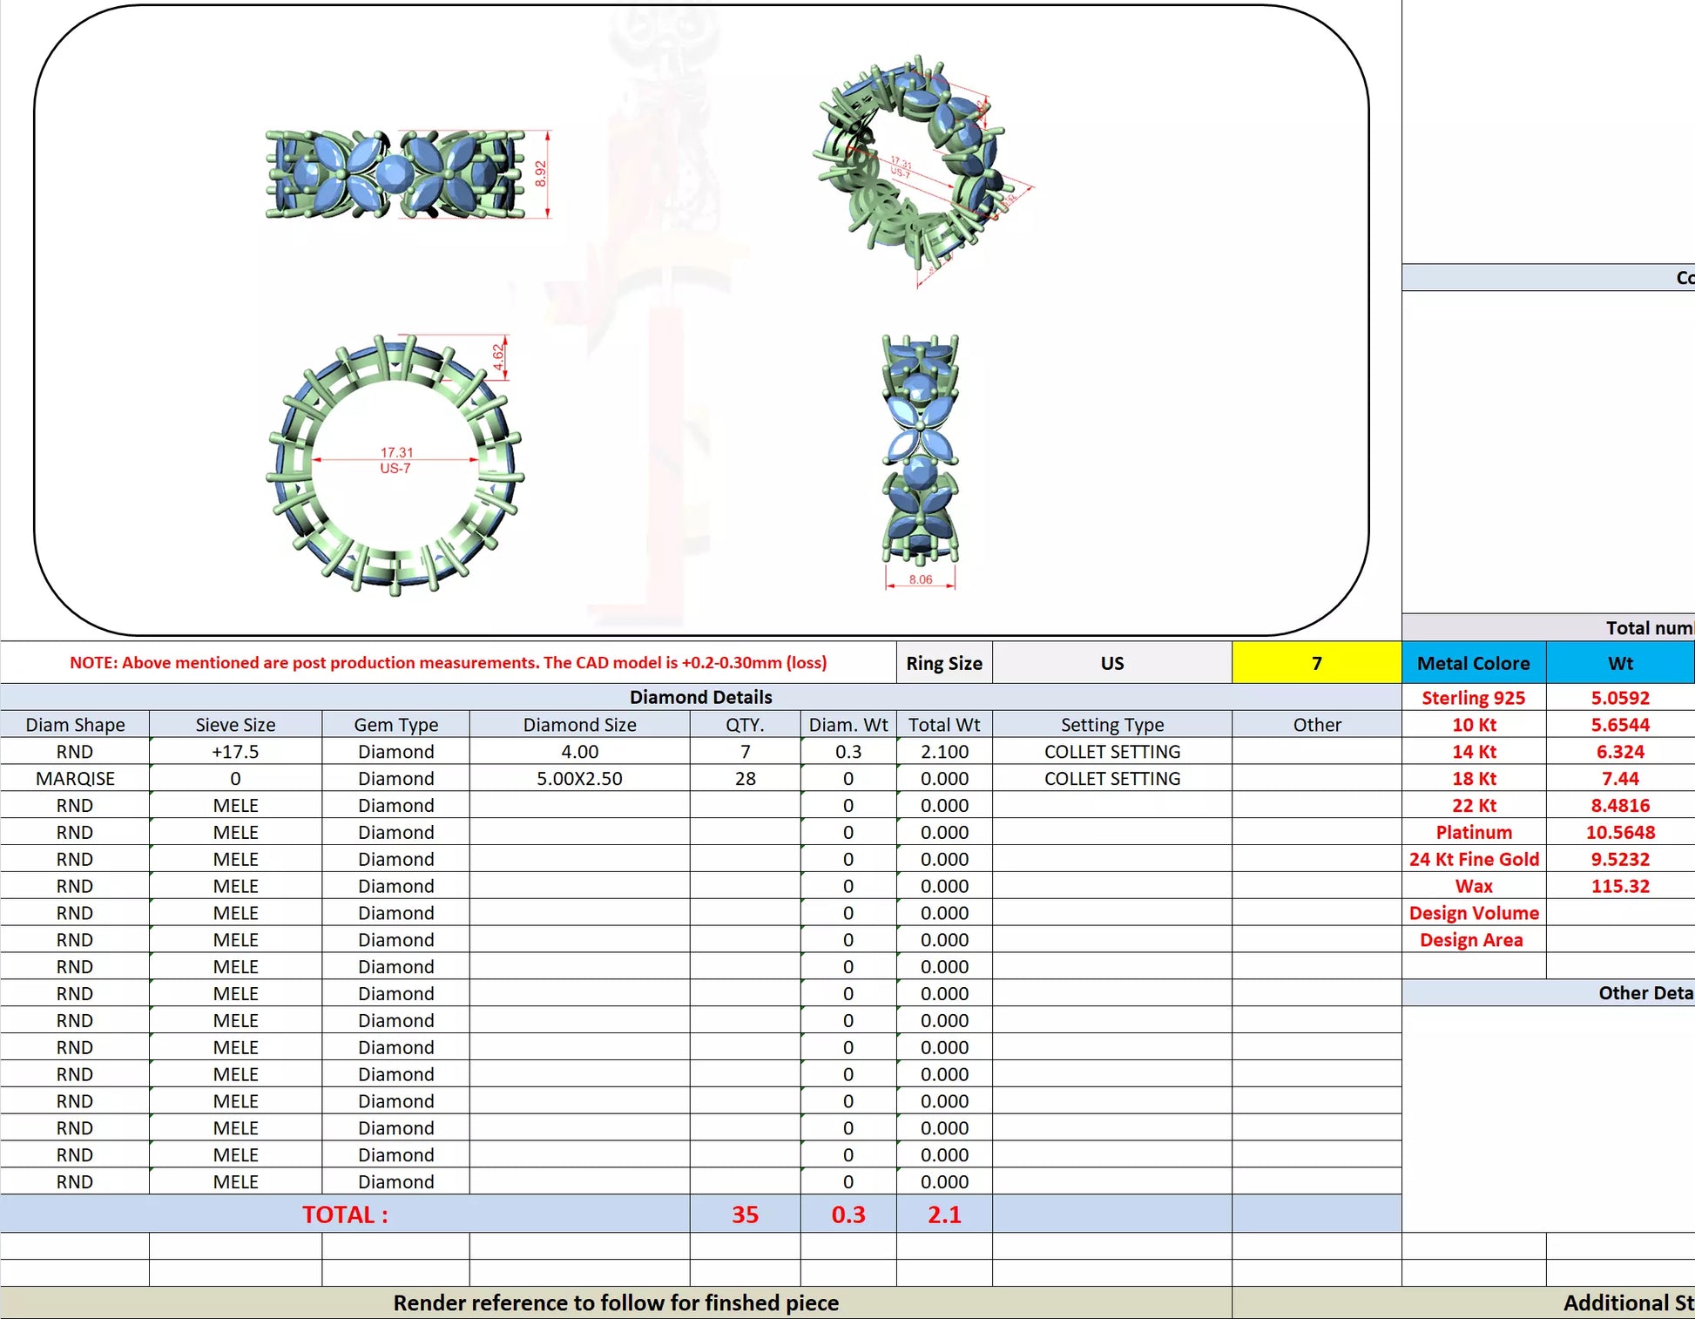Viewport: 1695px width, 1319px height.
Task: Select the Ring Size label cell
Action: 943,663
